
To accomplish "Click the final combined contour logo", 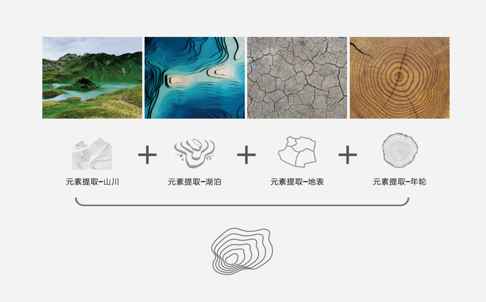I will (x=242, y=251).
